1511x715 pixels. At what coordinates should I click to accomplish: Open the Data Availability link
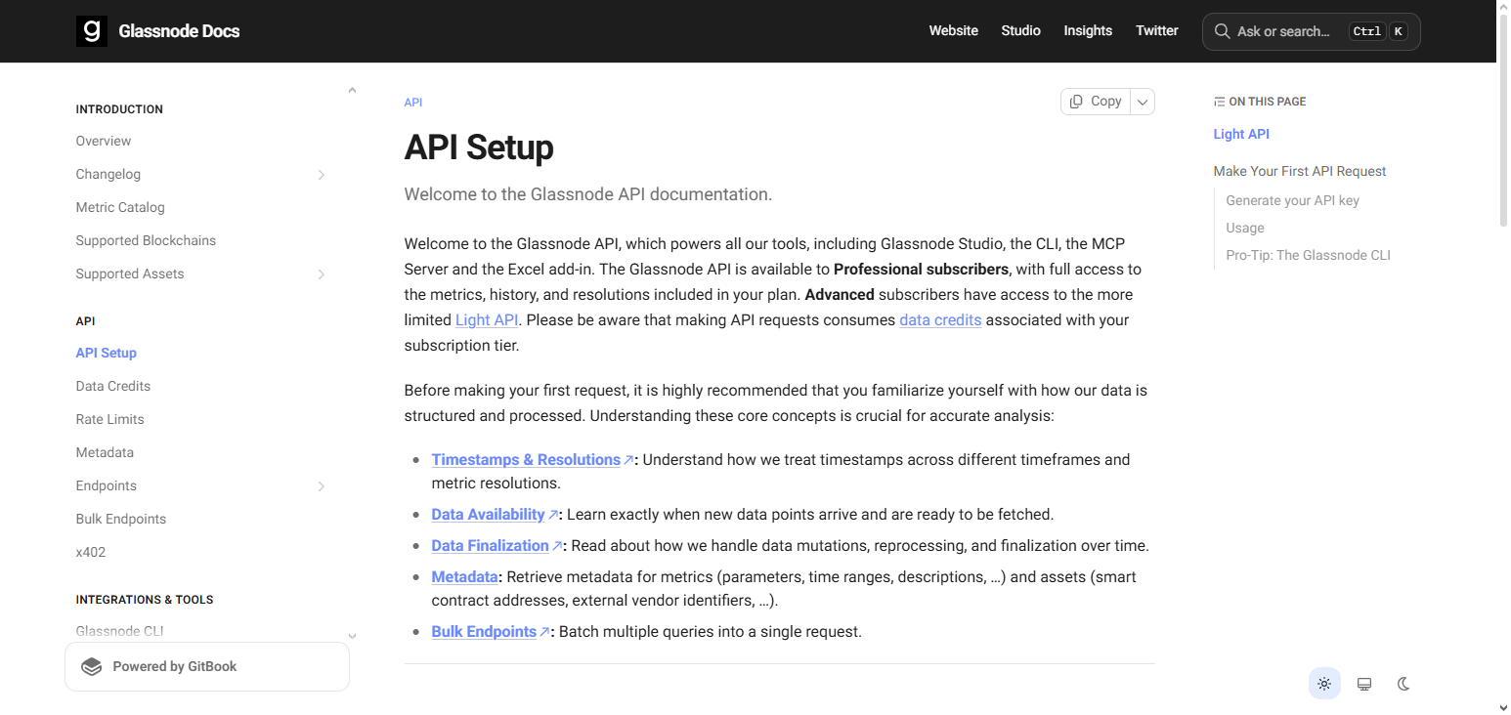click(x=488, y=514)
